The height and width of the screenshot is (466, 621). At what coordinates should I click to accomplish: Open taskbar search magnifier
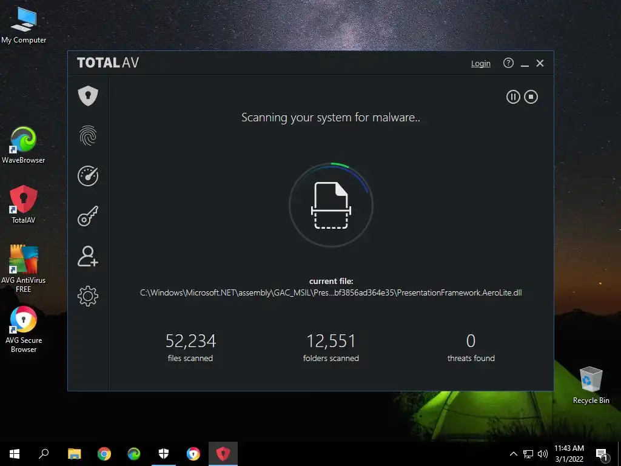point(44,454)
